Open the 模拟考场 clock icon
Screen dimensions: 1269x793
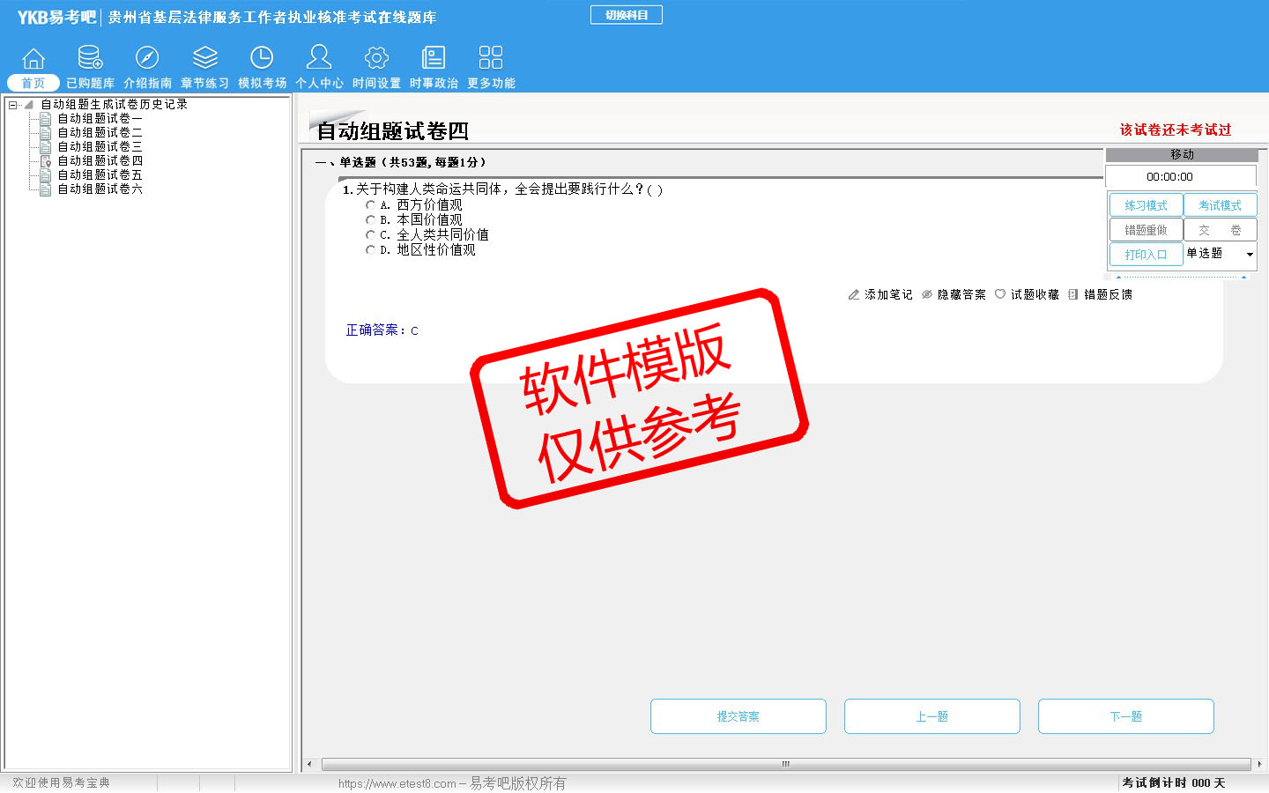click(x=262, y=59)
